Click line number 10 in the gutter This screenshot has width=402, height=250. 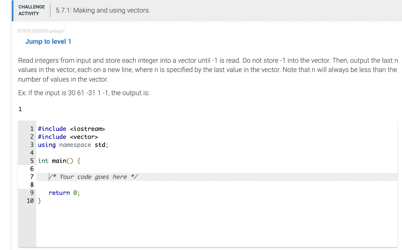30,201
